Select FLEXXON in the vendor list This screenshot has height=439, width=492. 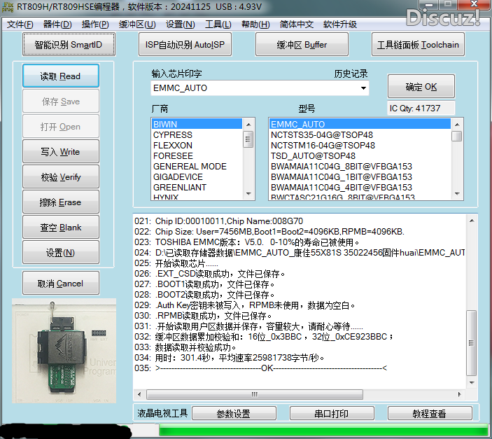[197, 146]
